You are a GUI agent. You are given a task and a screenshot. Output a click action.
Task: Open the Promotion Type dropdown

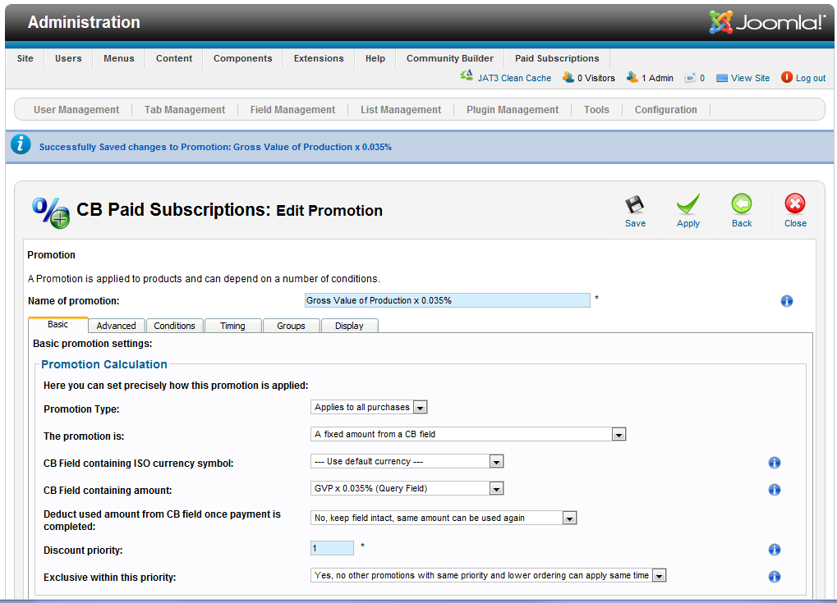(369, 407)
